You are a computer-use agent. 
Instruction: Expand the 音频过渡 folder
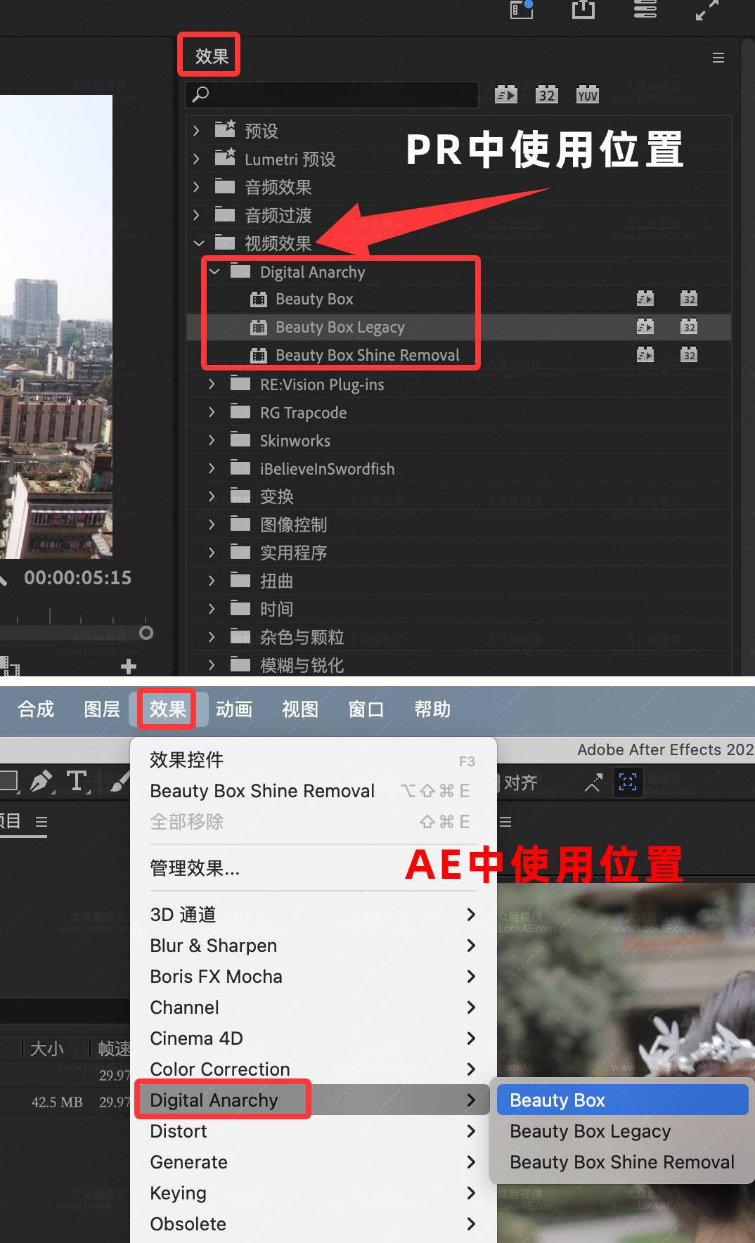coord(197,215)
